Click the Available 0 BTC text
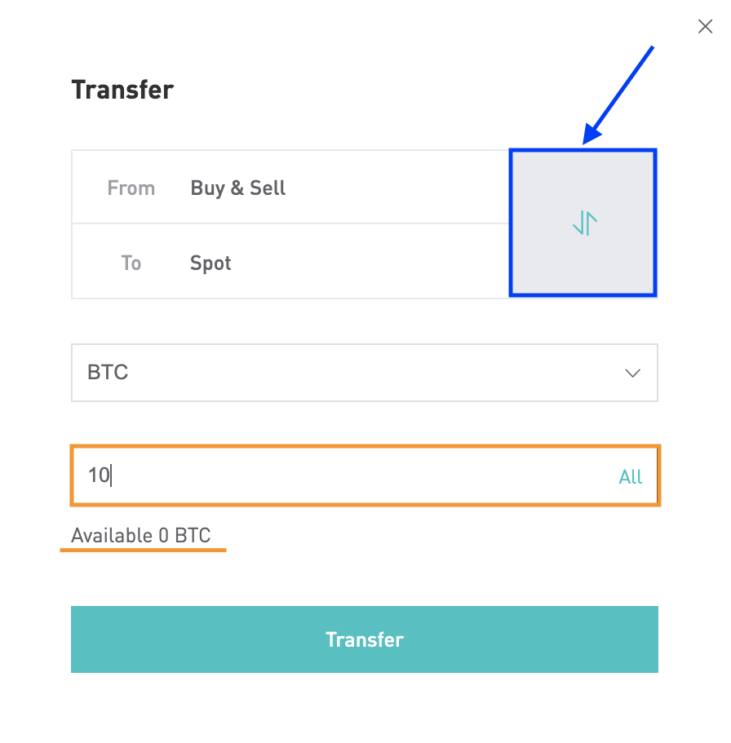Image resolution: width=731 pixels, height=743 pixels. (141, 536)
